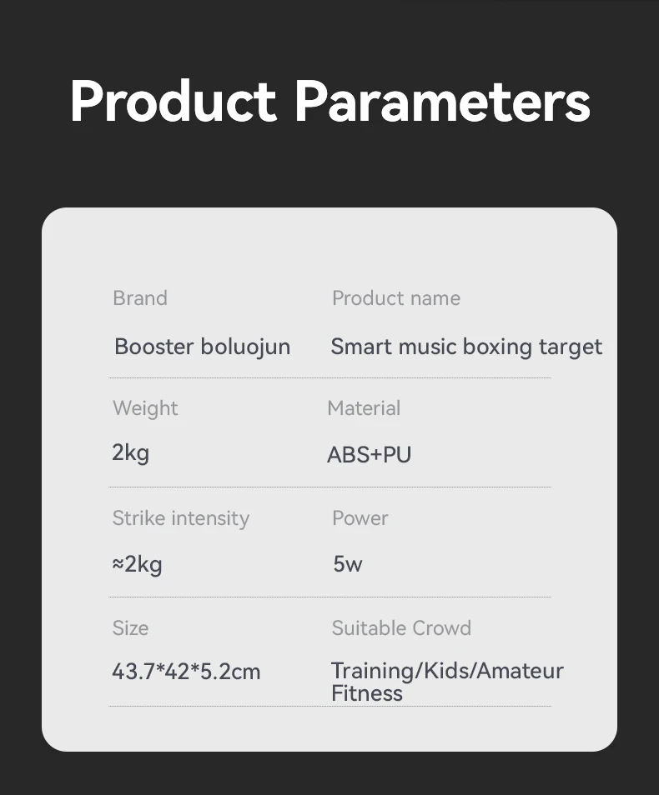The width and height of the screenshot is (659, 795).
Task: Click the word Parameters in title
Action: (x=442, y=102)
